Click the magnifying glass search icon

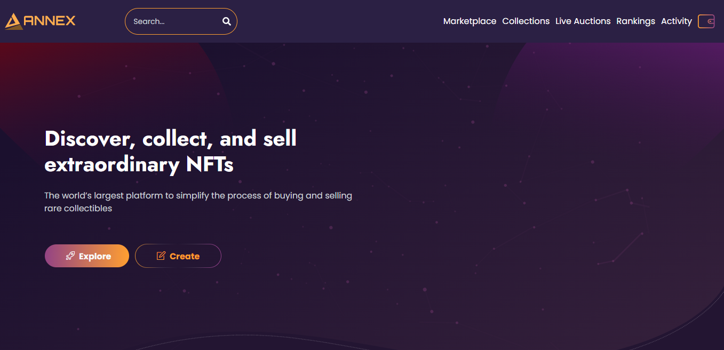(x=227, y=21)
